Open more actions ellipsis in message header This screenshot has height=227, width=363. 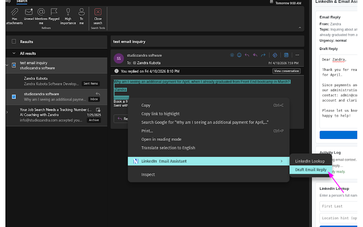point(297,55)
